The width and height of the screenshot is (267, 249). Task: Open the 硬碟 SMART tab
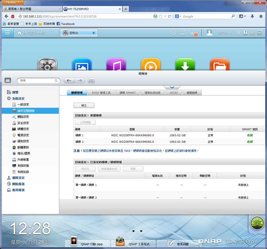[x=127, y=93]
